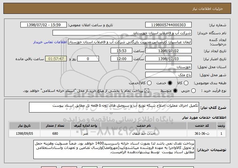Click the اطلاعات خدمات مورد نیاز heading
Viewport: 238px width, 168px height.
(x=204, y=117)
